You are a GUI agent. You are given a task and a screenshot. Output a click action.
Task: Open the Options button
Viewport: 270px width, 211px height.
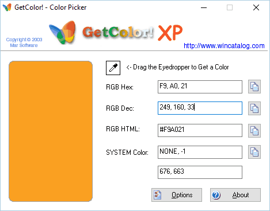click(177, 195)
